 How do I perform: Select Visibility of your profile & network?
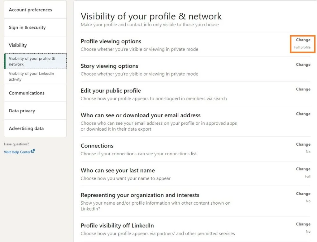tap(32, 61)
